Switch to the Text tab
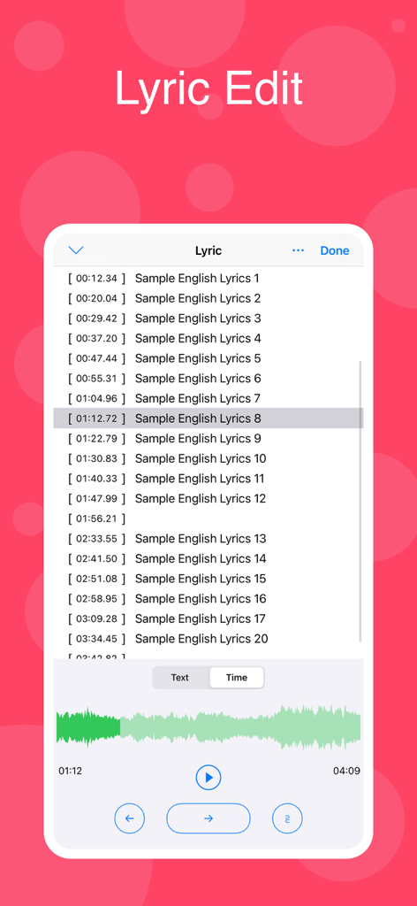This screenshot has height=906, width=417. coord(180,677)
